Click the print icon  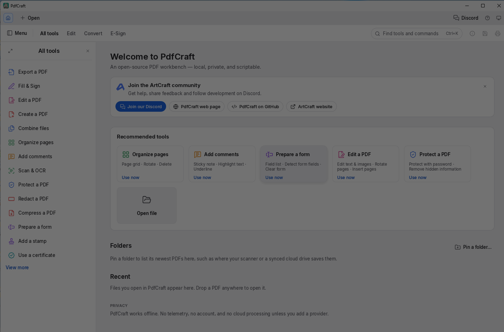(498, 33)
